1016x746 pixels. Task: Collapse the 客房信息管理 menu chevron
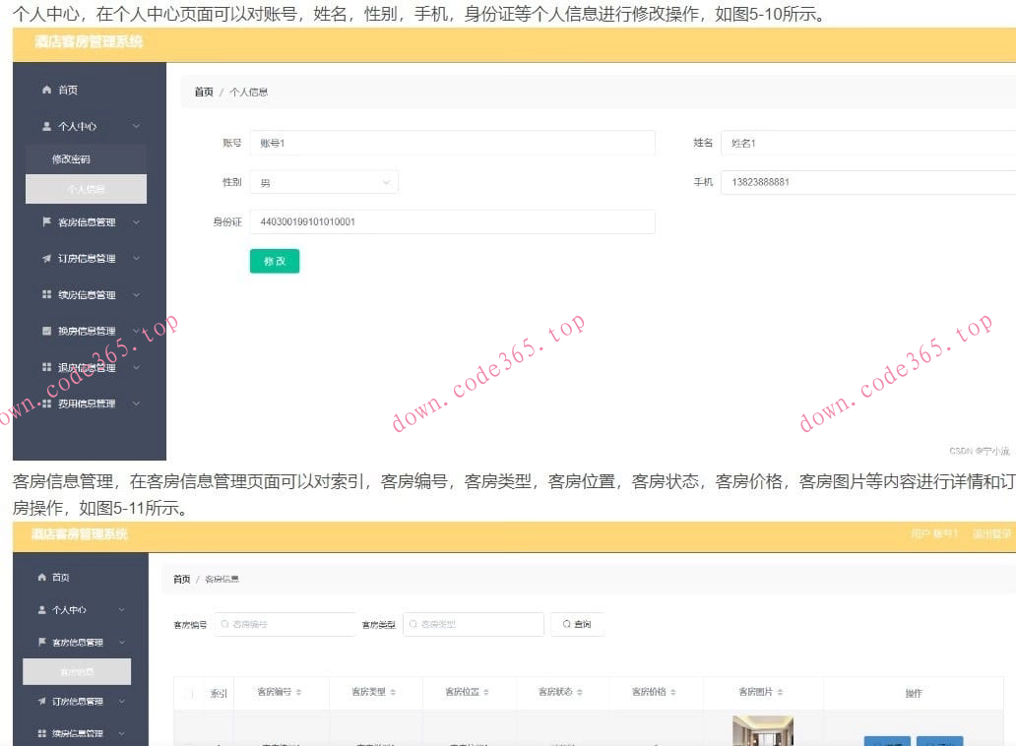click(137, 222)
